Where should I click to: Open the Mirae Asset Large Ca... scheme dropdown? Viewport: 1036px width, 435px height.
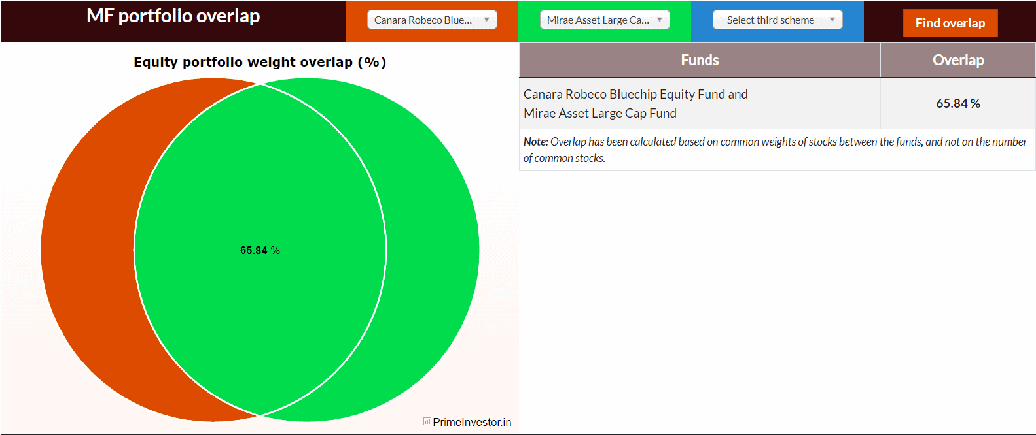tap(605, 20)
